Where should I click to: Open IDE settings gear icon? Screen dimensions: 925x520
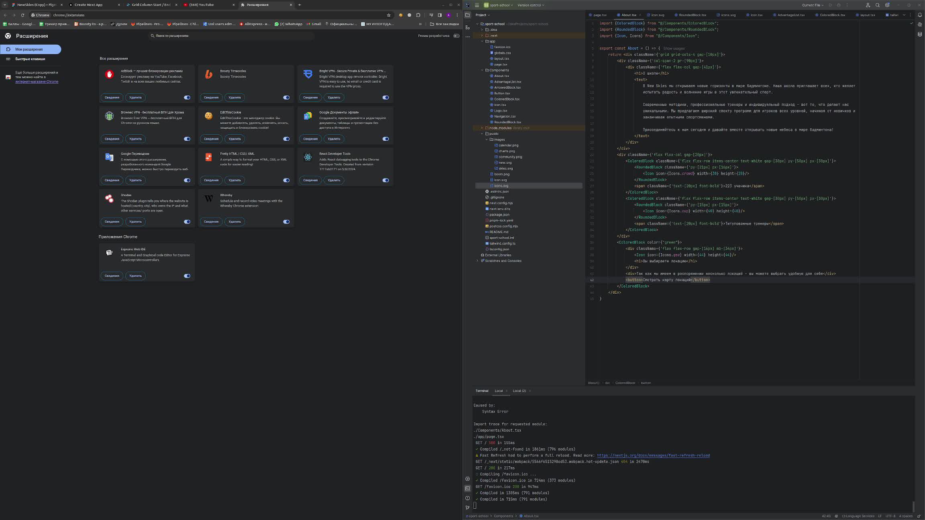click(887, 5)
